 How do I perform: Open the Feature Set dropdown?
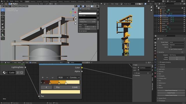[177, 45]
